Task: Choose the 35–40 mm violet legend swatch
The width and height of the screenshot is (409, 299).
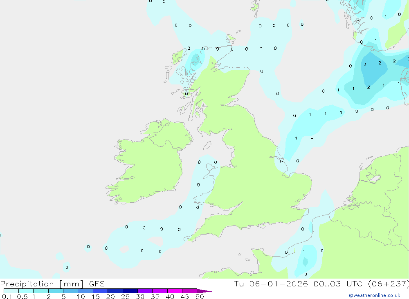Action: click(x=160, y=291)
